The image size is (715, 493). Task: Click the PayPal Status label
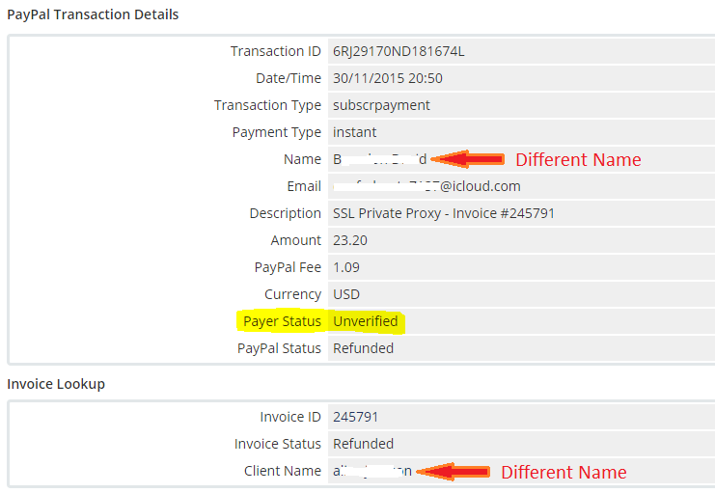tap(279, 348)
